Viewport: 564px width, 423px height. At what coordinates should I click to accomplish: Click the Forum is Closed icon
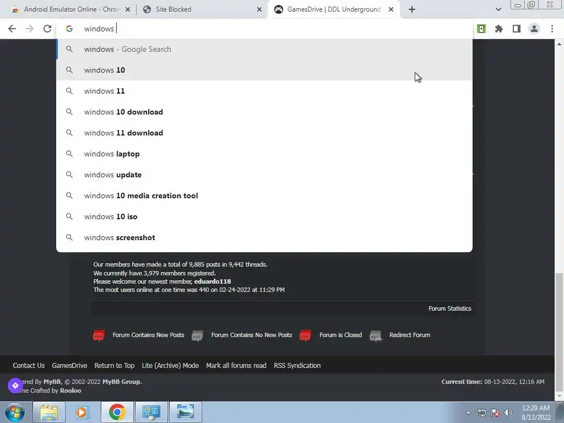pos(305,335)
